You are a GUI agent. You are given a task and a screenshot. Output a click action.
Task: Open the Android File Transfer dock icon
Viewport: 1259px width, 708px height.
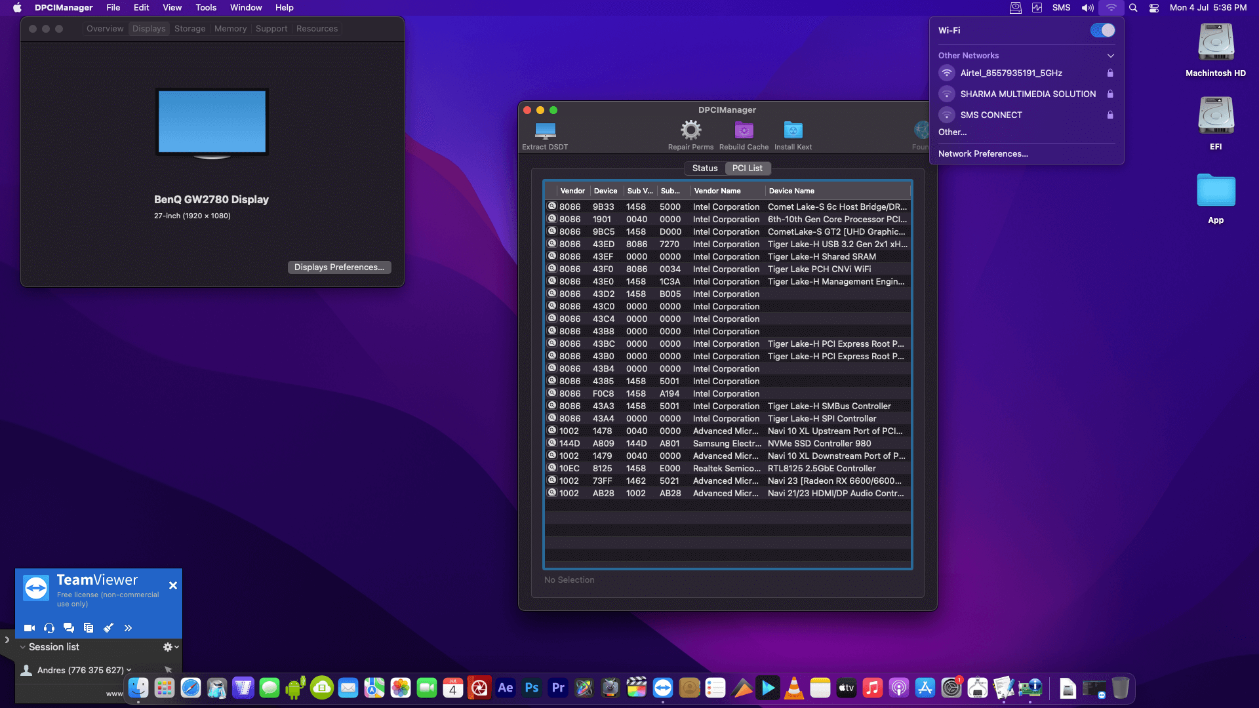[296, 688]
